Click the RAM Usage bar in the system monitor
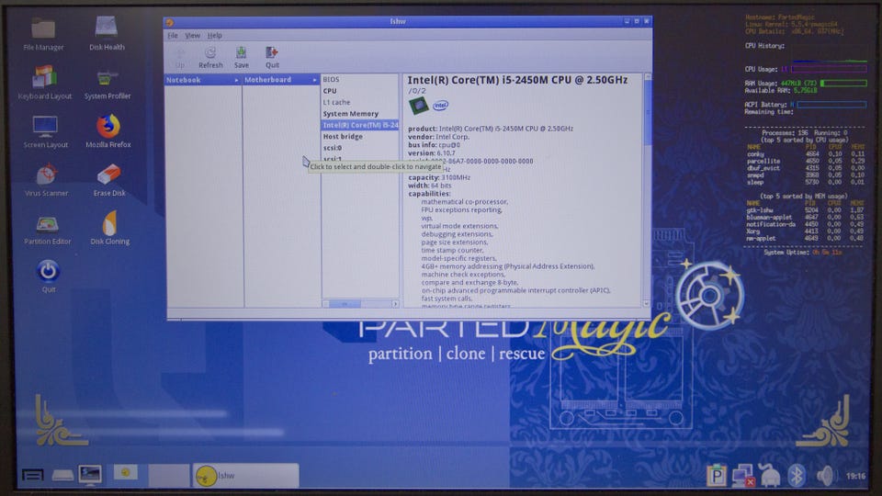The width and height of the screenshot is (882, 496). pos(843,83)
